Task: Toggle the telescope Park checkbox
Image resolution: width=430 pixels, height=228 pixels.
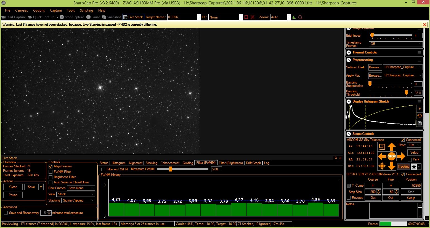Action: (x=410, y=160)
